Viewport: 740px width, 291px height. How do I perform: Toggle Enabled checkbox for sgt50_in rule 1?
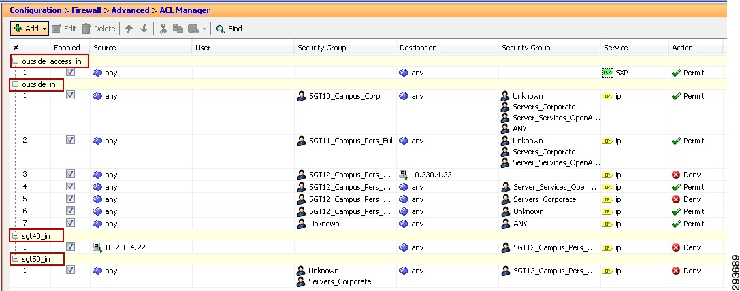[x=70, y=270]
